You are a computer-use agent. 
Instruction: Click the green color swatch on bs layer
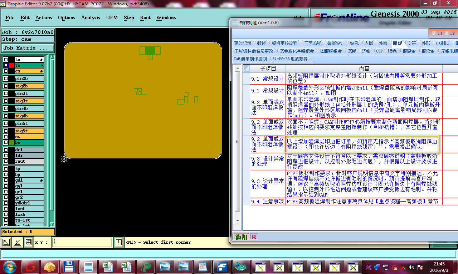pyautogui.click(x=11, y=142)
